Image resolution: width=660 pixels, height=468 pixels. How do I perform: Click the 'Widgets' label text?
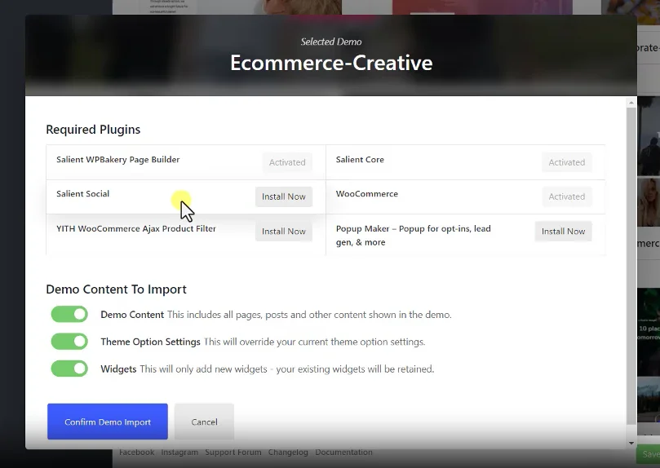coord(118,369)
